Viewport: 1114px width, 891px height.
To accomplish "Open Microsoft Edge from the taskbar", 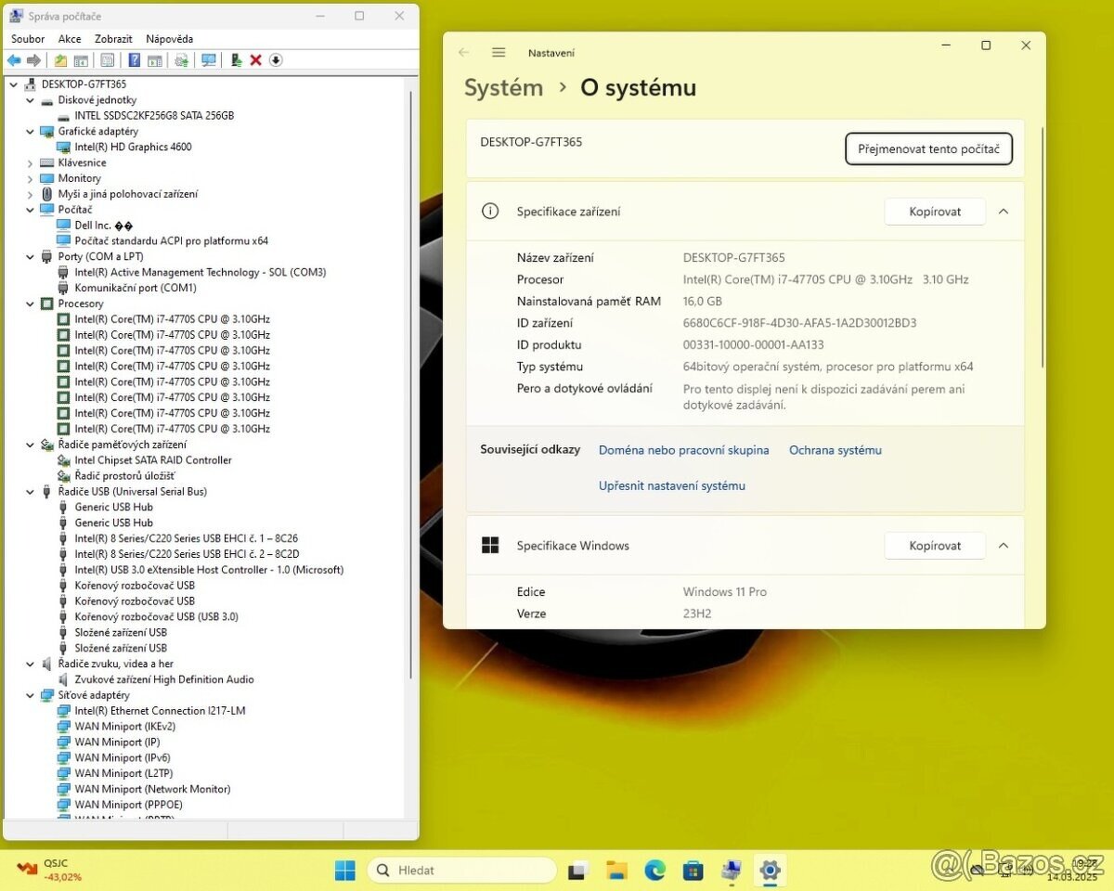I will pos(654,870).
